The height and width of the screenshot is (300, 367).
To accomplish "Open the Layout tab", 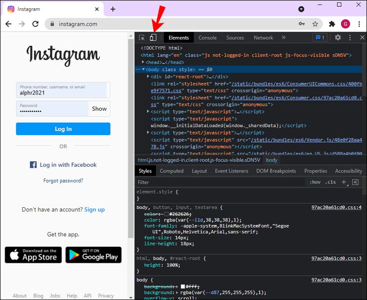I will pyautogui.click(x=199, y=171).
